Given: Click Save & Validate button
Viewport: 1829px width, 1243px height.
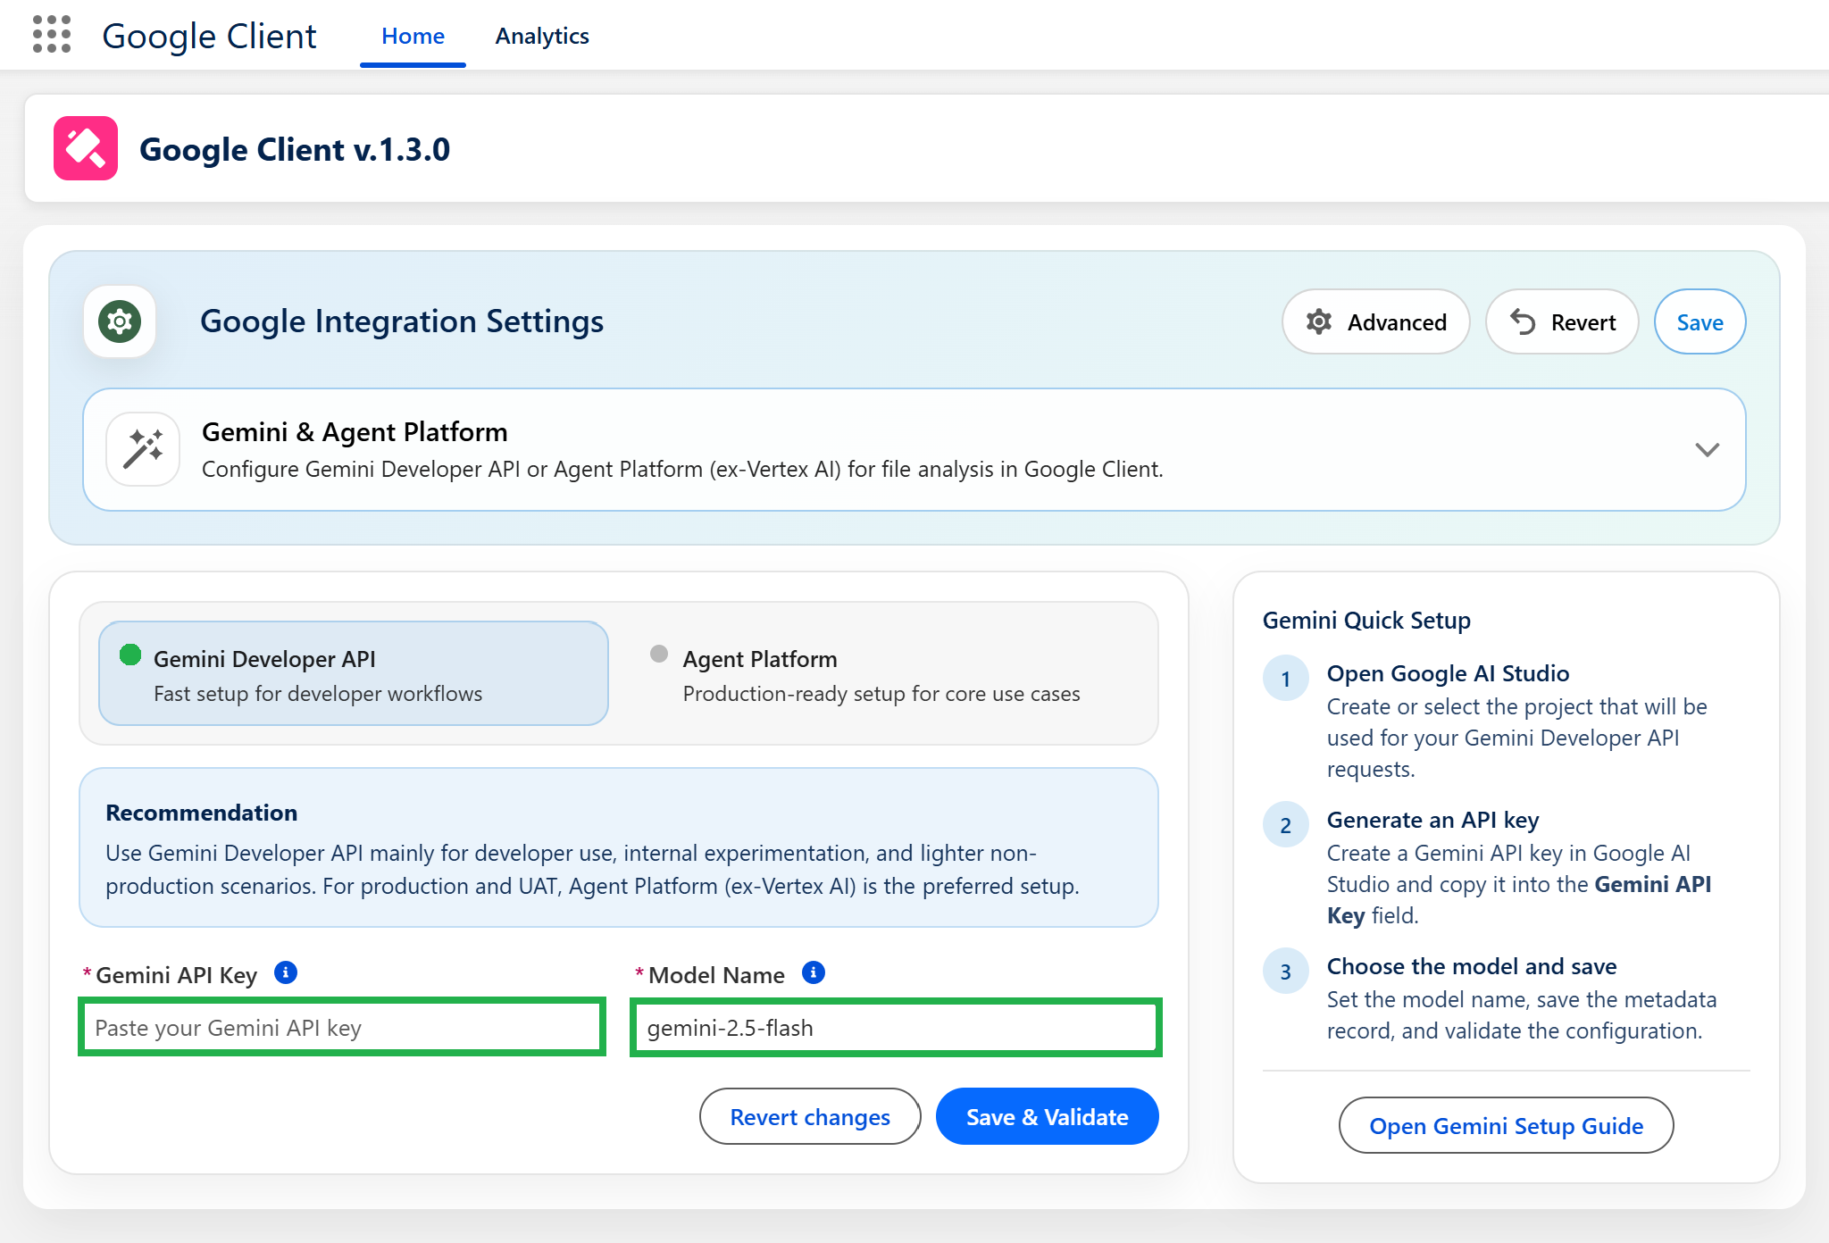Looking at the screenshot, I should pos(1047,1116).
